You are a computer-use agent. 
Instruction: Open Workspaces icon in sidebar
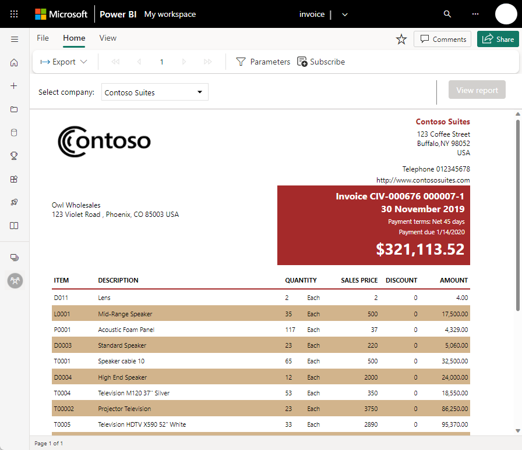(15, 257)
